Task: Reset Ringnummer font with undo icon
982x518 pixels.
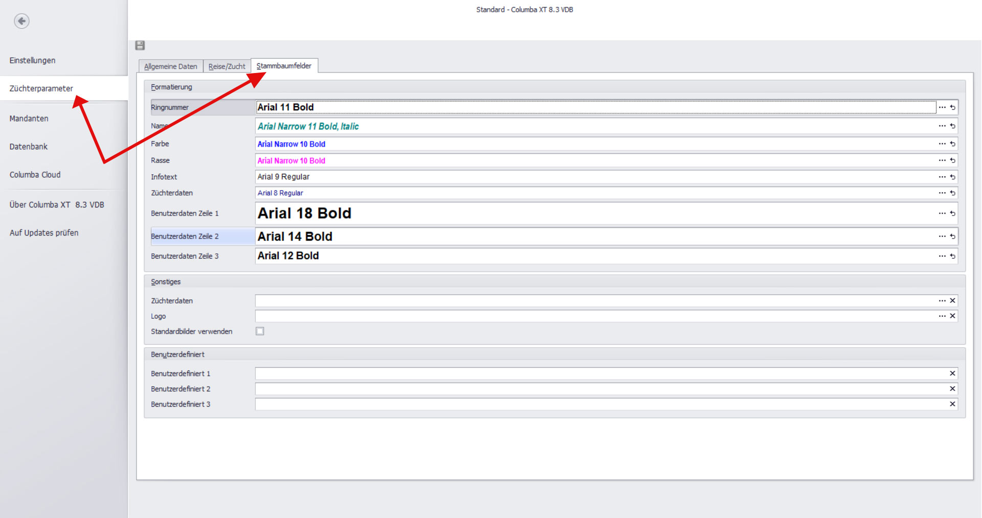Action: click(x=952, y=107)
